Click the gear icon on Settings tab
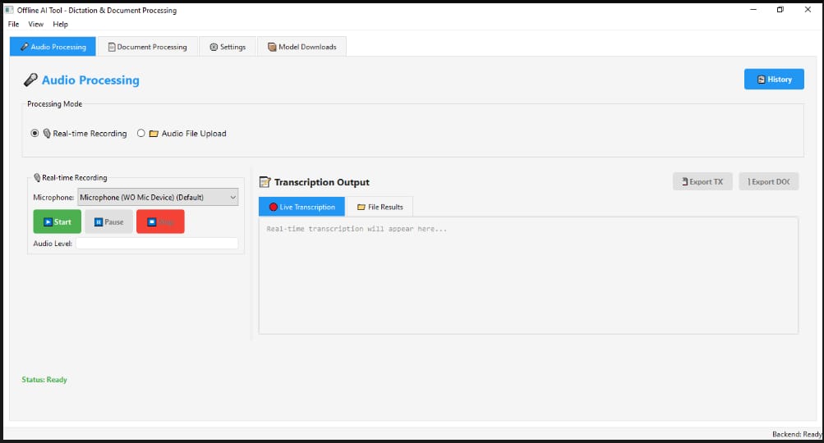Screen dimensions: 824x443 214,47
